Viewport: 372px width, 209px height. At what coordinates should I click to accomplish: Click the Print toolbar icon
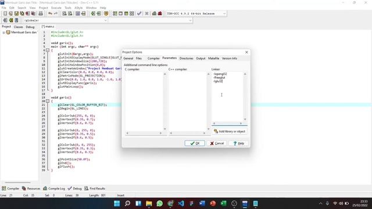pos(41,13)
